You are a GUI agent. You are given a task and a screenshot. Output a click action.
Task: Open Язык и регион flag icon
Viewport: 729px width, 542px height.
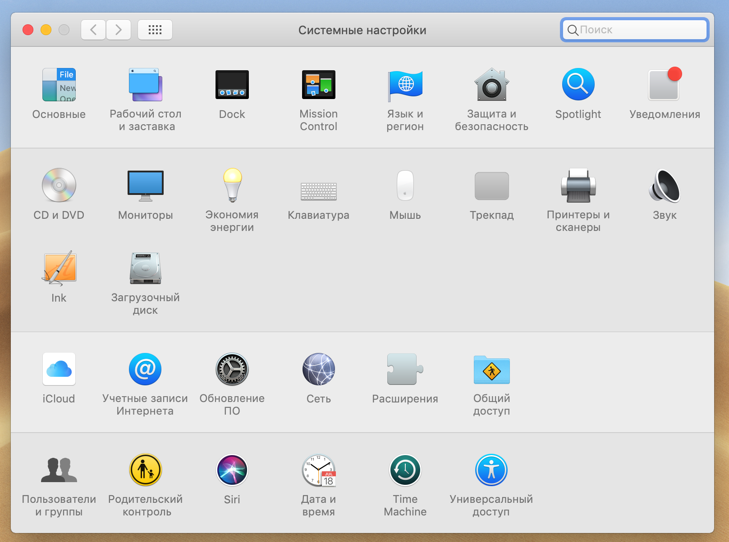click(405, 86)
